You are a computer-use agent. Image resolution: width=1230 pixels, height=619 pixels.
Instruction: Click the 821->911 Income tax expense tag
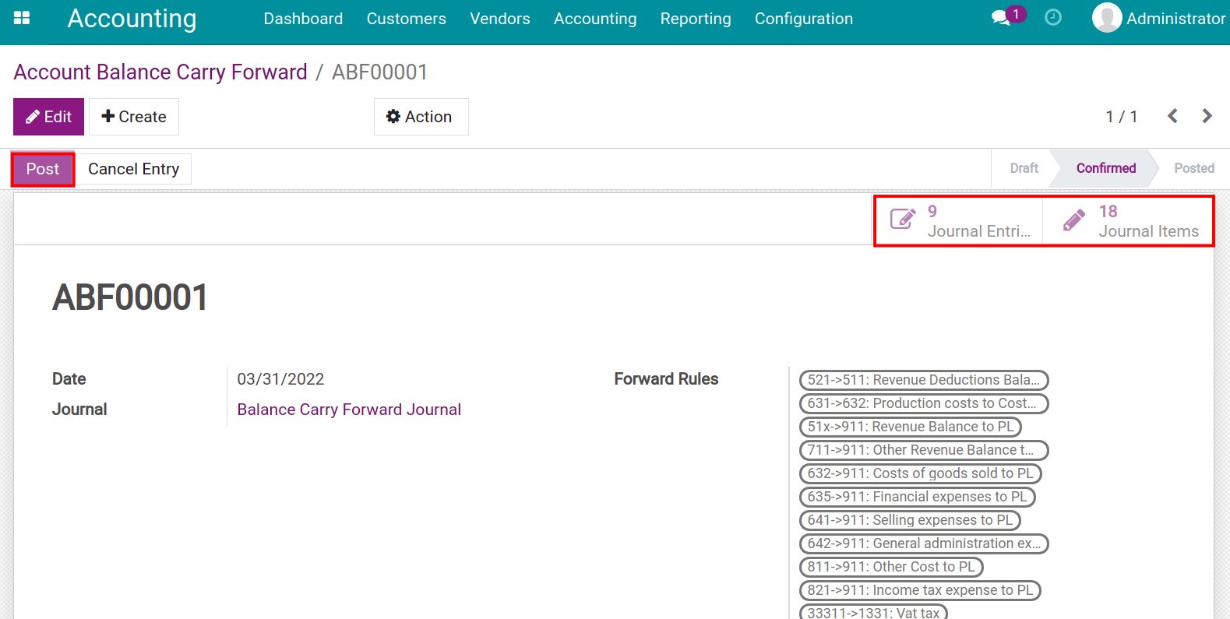click(x=921, y=590)
